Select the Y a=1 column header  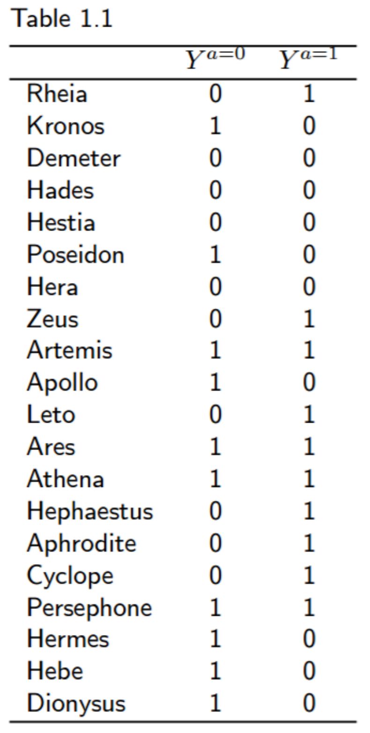pos(308,59)
